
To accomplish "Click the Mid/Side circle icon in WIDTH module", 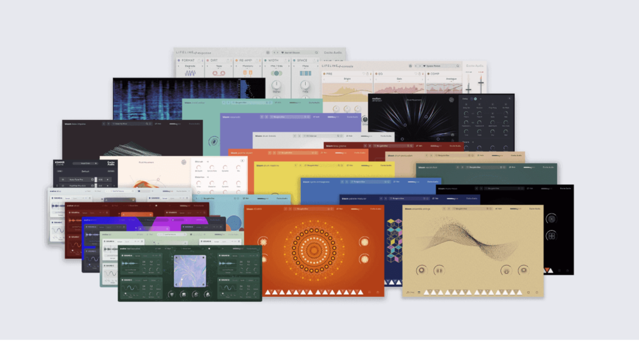I will pos(276,73).
